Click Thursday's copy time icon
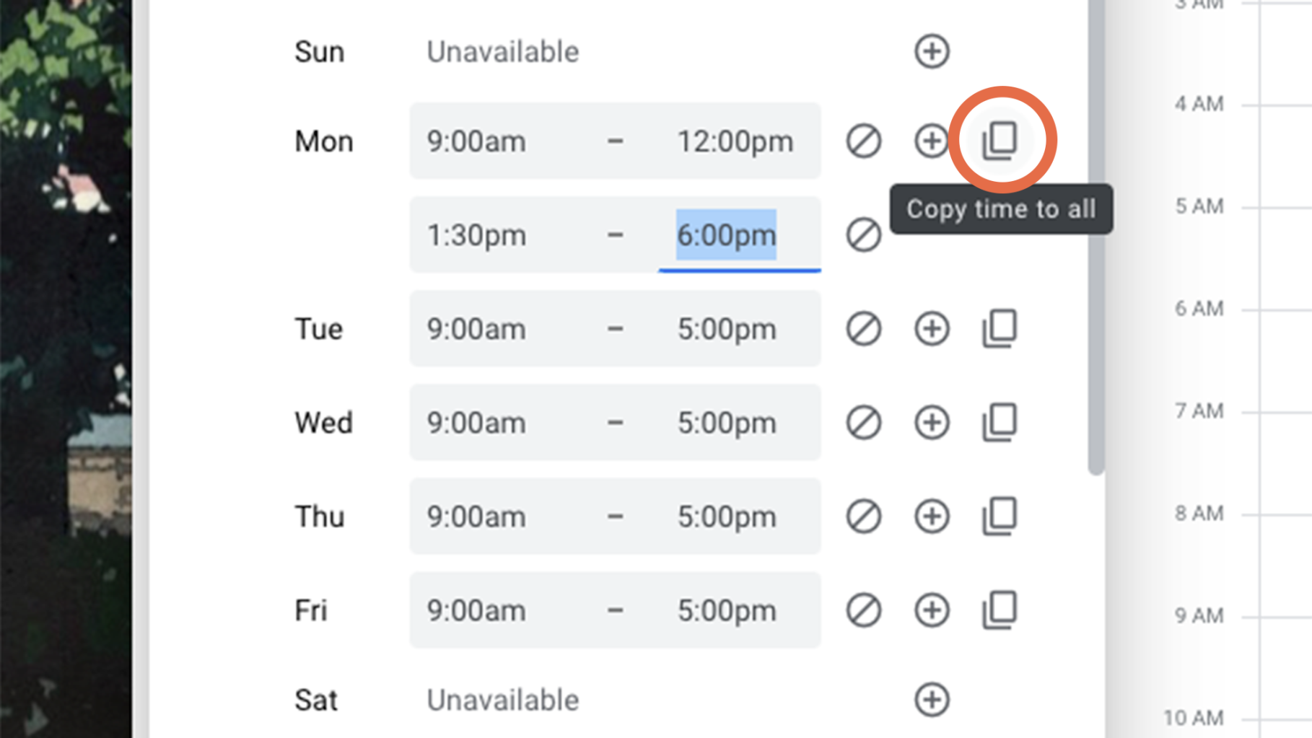 [1000, 517]
